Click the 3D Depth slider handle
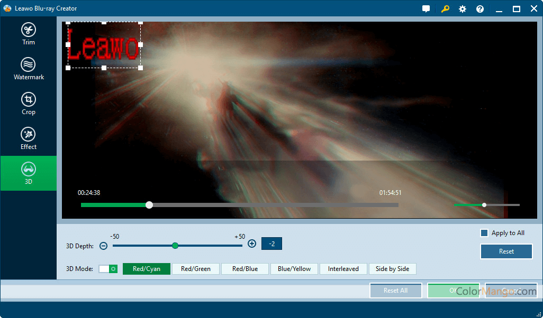543x318 pixels. (175, 246)
